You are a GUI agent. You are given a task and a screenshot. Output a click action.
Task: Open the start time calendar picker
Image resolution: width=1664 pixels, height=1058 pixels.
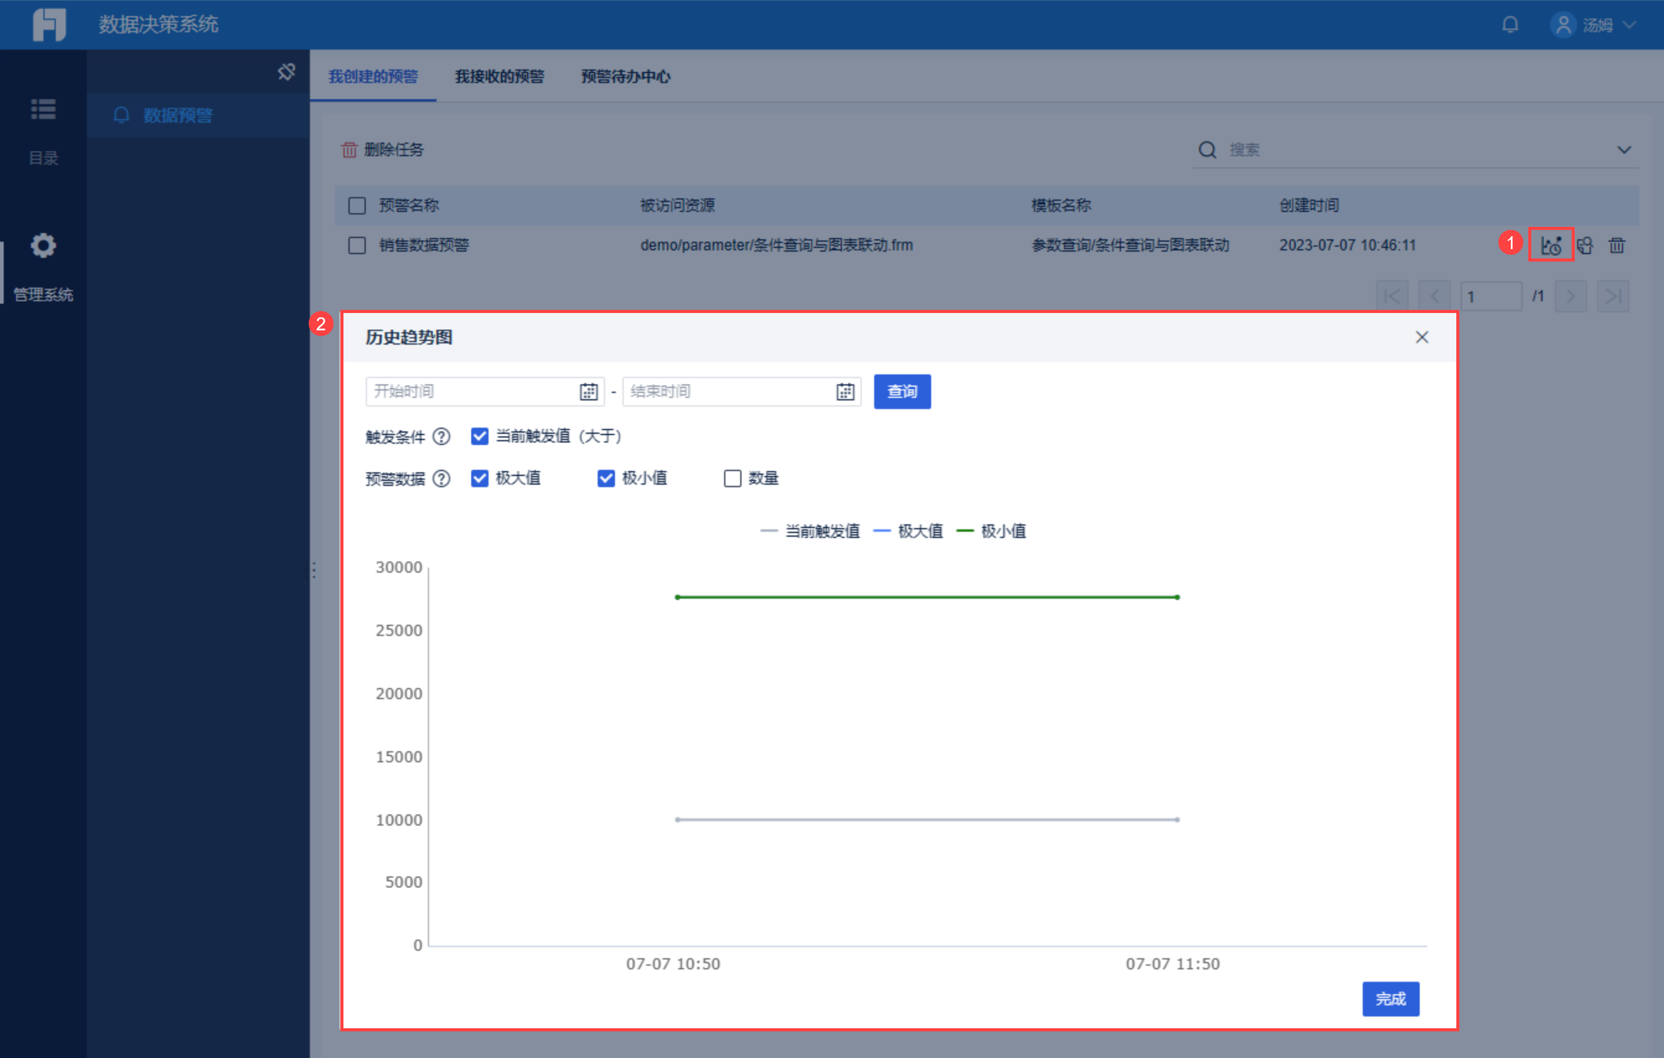click(x=588, y=392)
